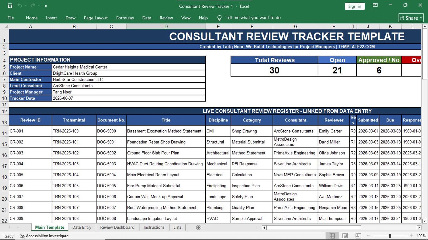
Task: Open the Draw ribbon tab
Action: (70, 18)
